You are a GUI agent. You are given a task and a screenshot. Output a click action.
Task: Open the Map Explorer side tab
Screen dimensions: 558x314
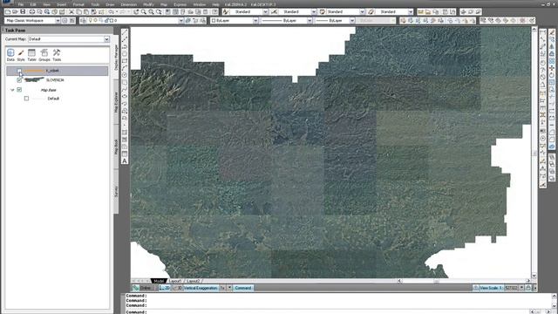116,103
